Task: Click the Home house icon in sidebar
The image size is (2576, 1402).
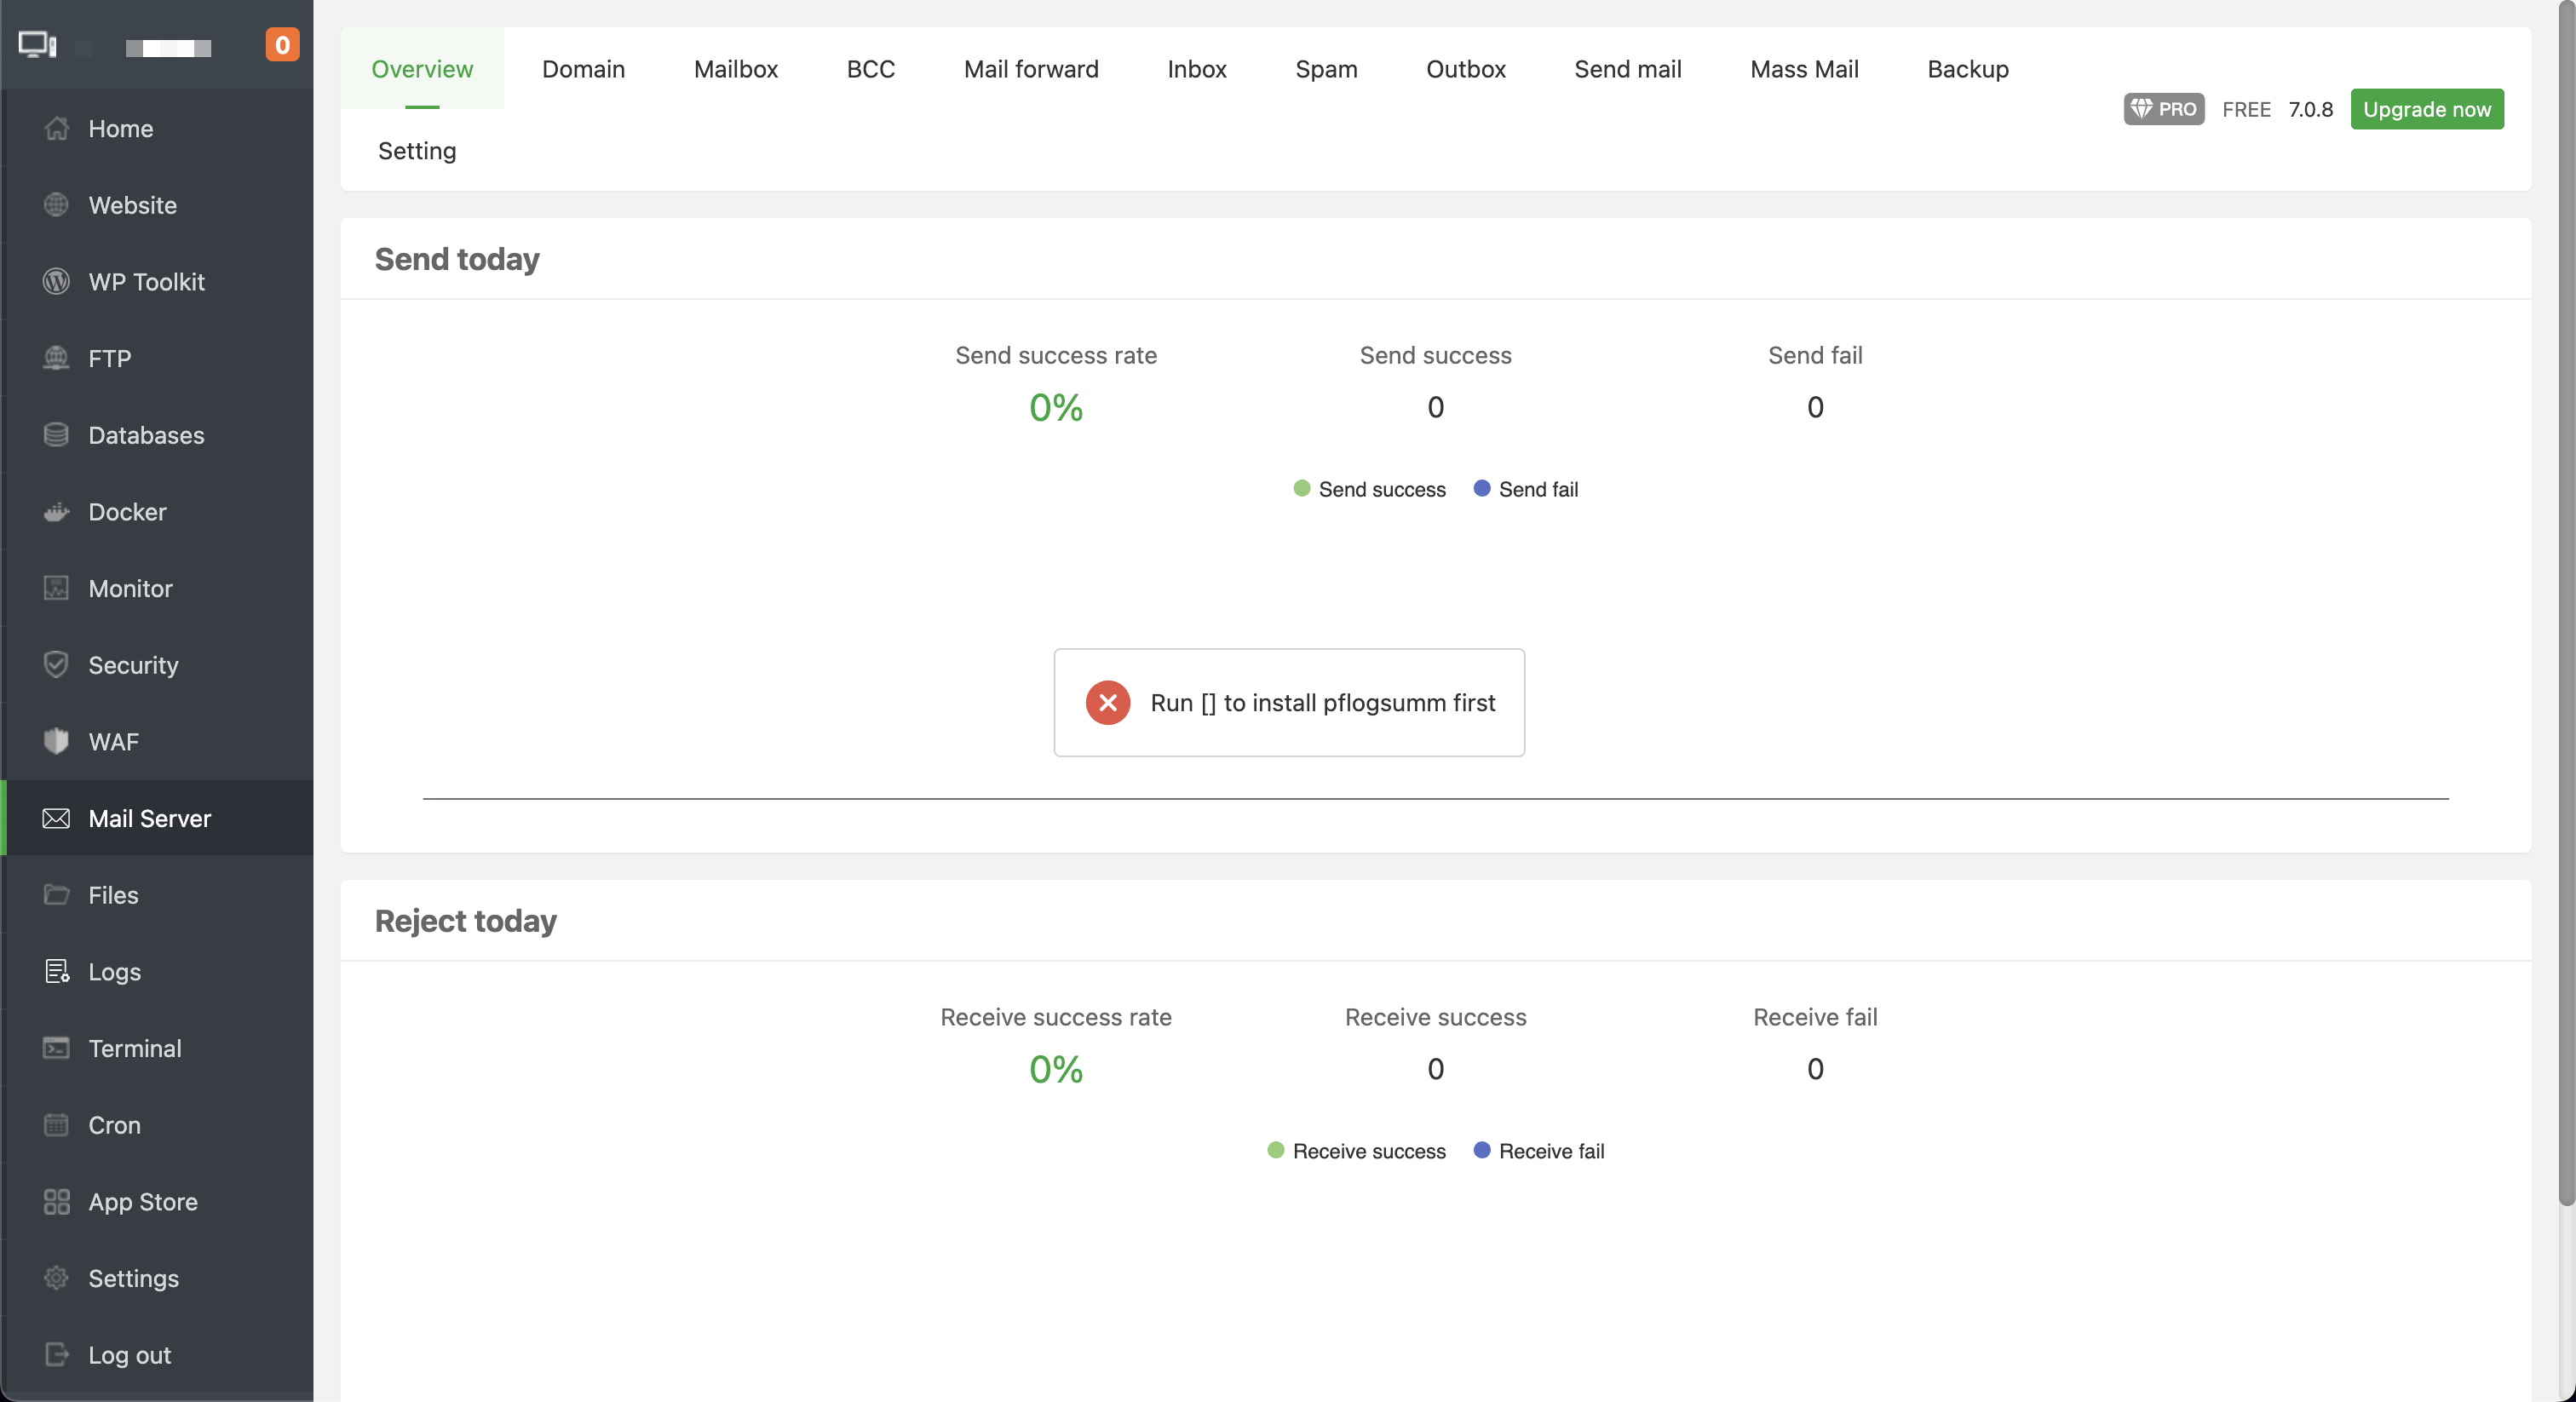Action: click(56, 129)
